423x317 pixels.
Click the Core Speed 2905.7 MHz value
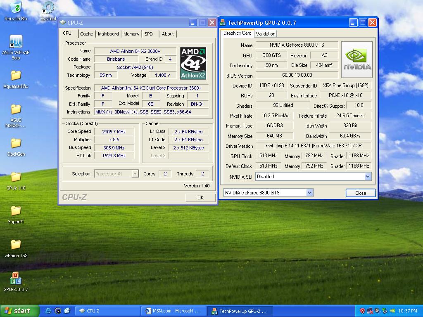tap(114, 132)
